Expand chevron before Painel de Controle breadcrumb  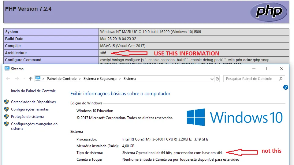43,79
